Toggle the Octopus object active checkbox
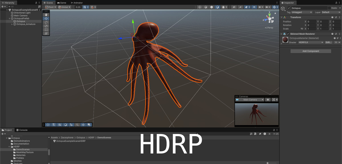The width and height of the screenshot is (342, 164). [289, 8]
